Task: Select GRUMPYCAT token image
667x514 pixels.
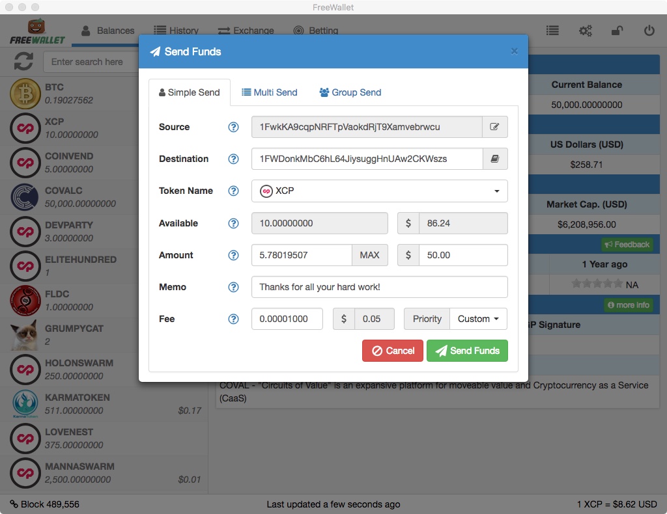Action: point(25,334)
